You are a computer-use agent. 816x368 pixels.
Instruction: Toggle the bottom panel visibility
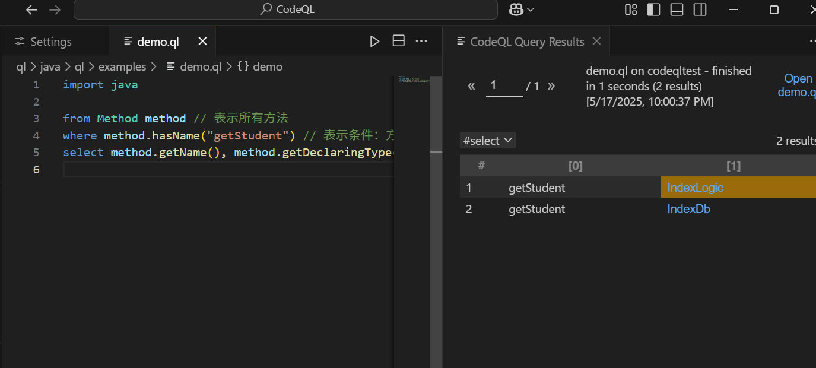[x=677, y=9]
